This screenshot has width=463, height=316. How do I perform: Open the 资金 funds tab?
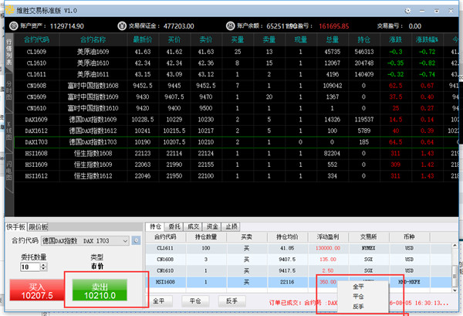pyautogui.click(x=212, y=226)
